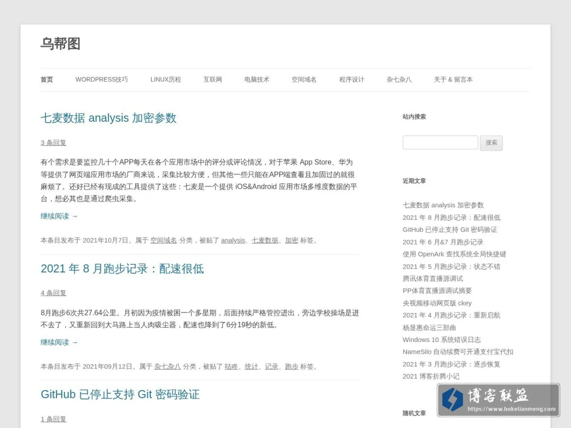
Task: Open the LINUX历程 menu item
Action: (166, 79)
